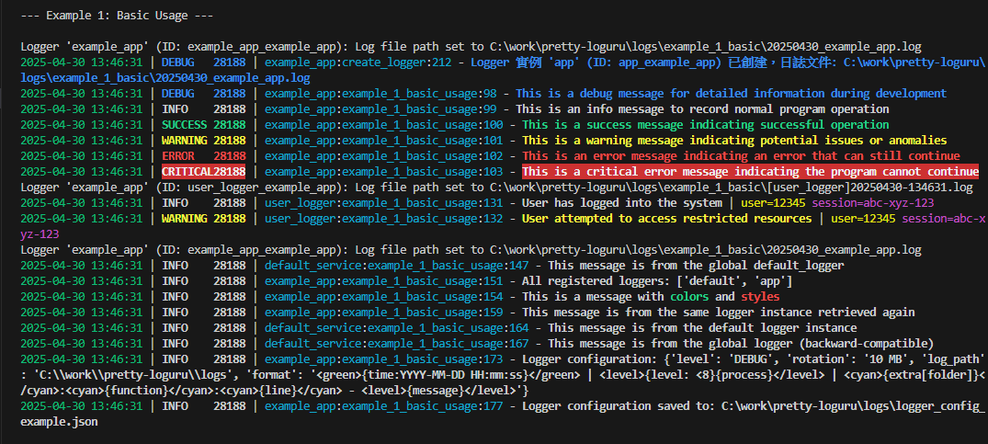Screen dimensions: 988x444
Task: Click the red word 'styles'
Action: 760,297
